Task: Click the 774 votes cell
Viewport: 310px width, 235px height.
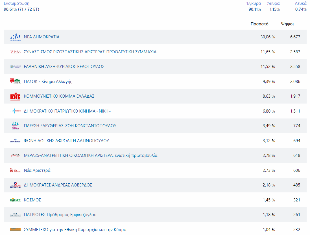Action: (x=297, y=126)
